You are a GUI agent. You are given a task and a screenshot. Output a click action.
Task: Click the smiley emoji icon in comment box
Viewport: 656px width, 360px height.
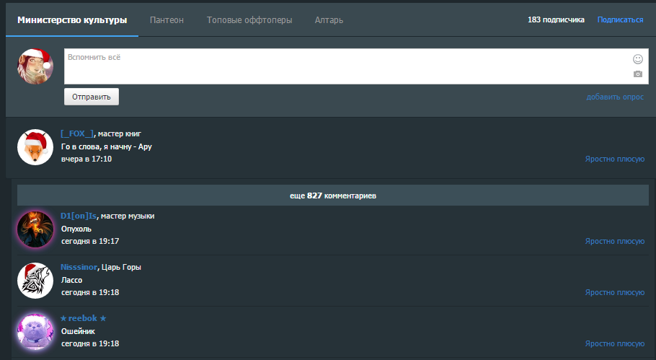pyautogui.click(x=637, y=59)
